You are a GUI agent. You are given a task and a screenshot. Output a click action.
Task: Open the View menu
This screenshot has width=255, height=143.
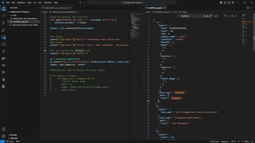pos(29,3)
